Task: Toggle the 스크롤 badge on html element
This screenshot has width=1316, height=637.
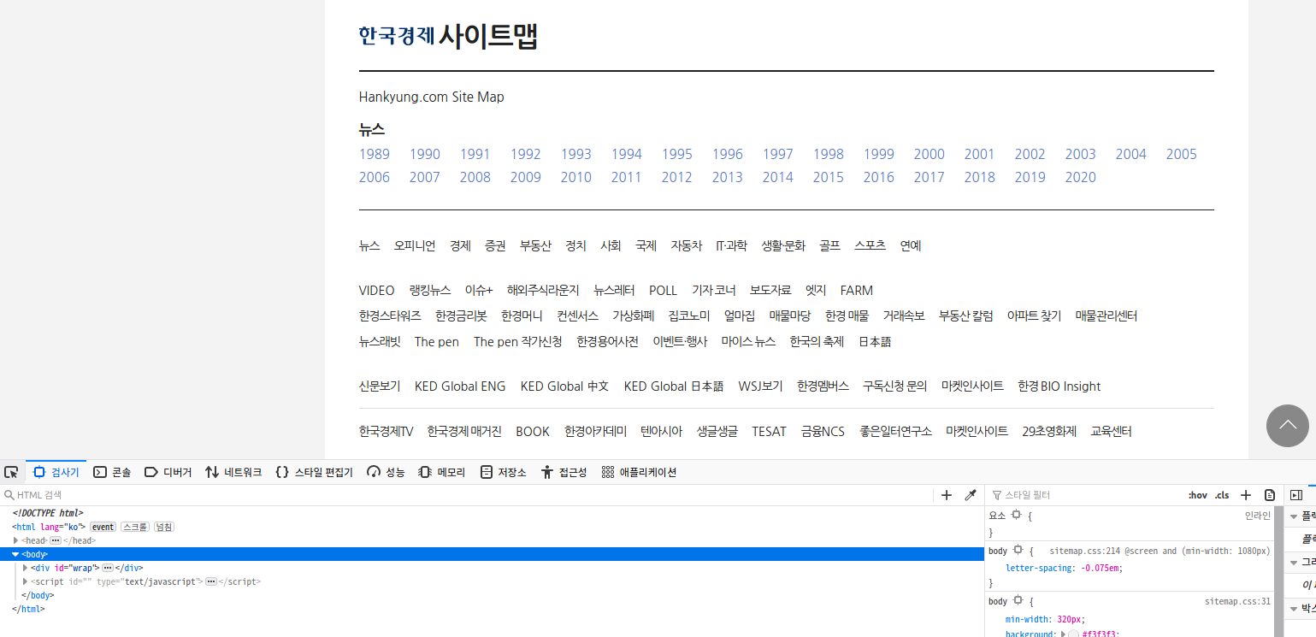Action: tap(135, 527)
